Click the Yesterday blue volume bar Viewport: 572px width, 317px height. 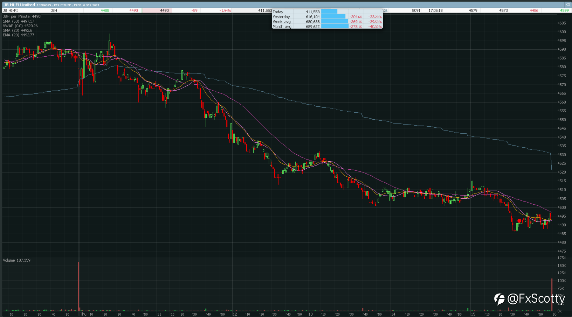pos(333,17)
